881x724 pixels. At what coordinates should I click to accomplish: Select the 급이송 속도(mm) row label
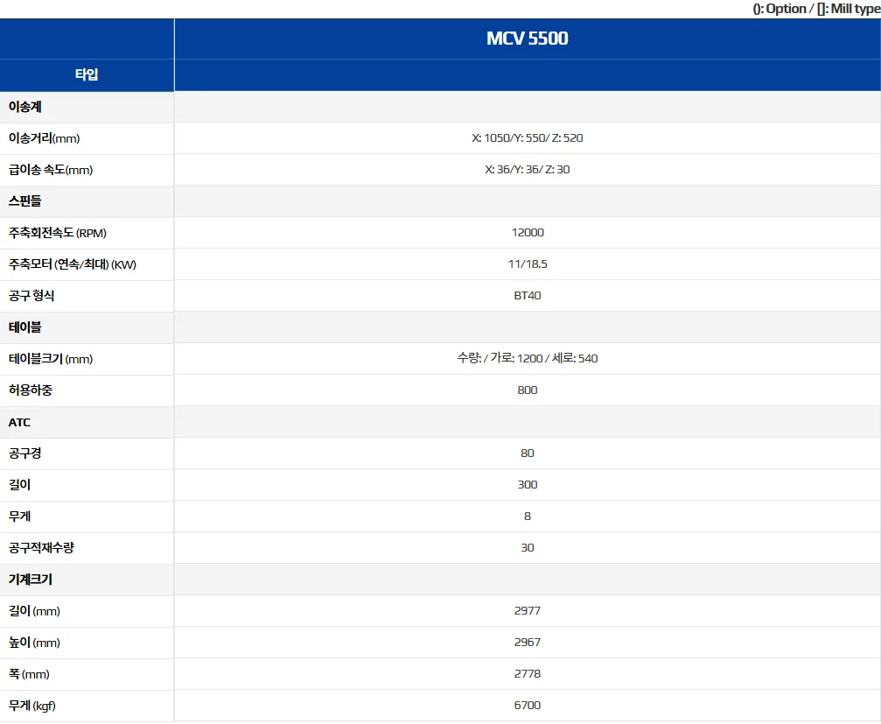[x=51, y=170]
